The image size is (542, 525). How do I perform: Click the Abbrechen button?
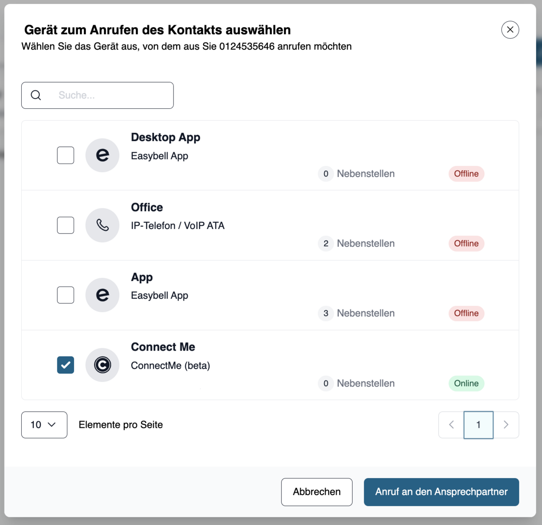pyautogui.click(x=317, y=492)
